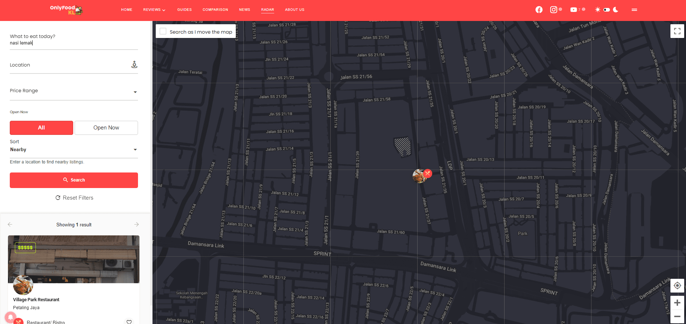
Task: Expand the Reviews menu in navigation
Action: 154,10
